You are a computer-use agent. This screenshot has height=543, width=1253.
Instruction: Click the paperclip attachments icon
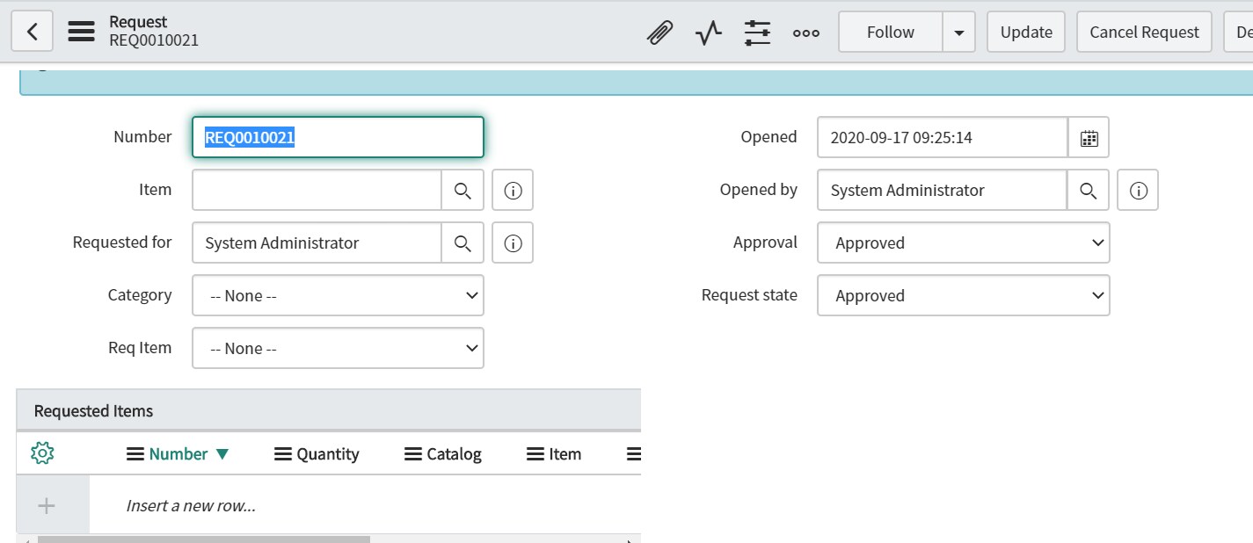pyautogui.click(x=659, y=33)
